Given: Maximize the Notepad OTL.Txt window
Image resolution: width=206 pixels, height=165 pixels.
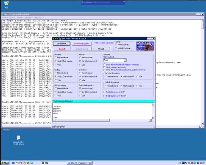Looking at the screenshot, I should pos(199,15).
